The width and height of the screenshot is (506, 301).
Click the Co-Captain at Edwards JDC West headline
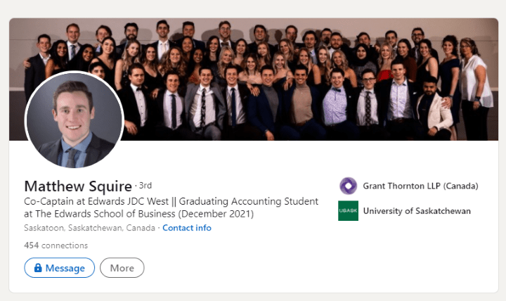96,202
